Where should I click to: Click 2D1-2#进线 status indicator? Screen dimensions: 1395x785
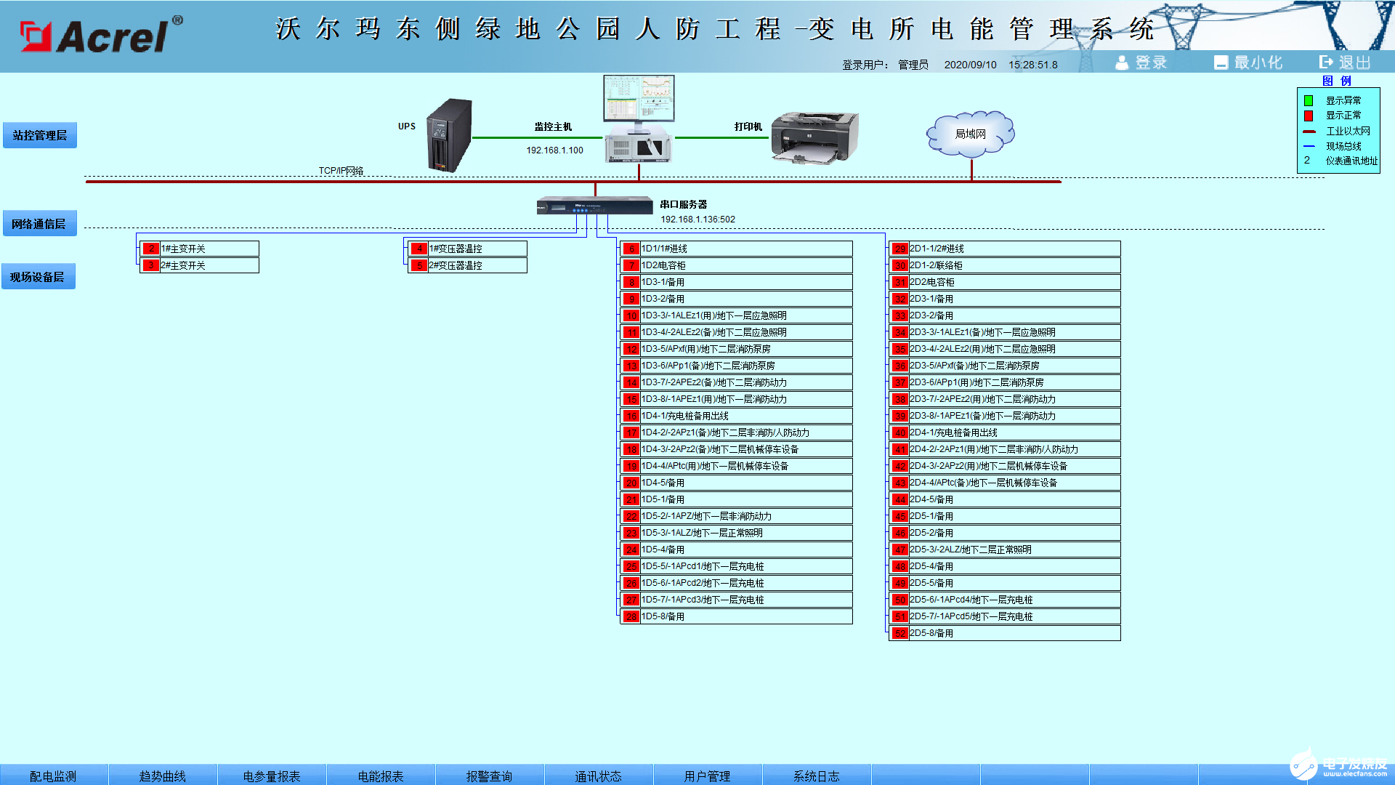click(x=895, y=249)
